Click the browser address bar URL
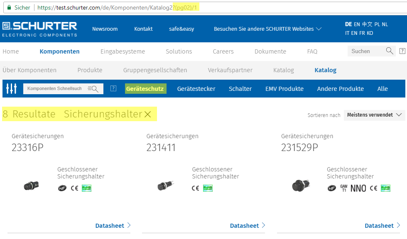The image size is (407, 239). [x=117, y=7]
